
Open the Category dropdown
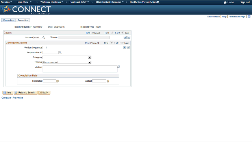[x=89, y=57]
